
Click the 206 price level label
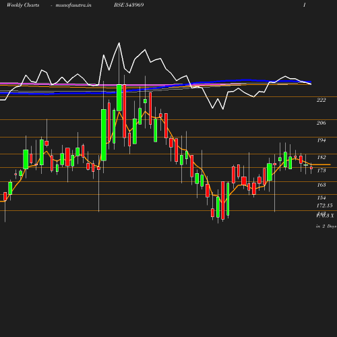point(321,123)
